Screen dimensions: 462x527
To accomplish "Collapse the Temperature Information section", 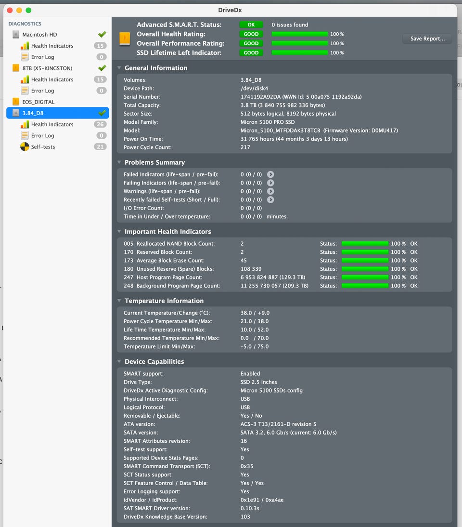I will 119,301.
